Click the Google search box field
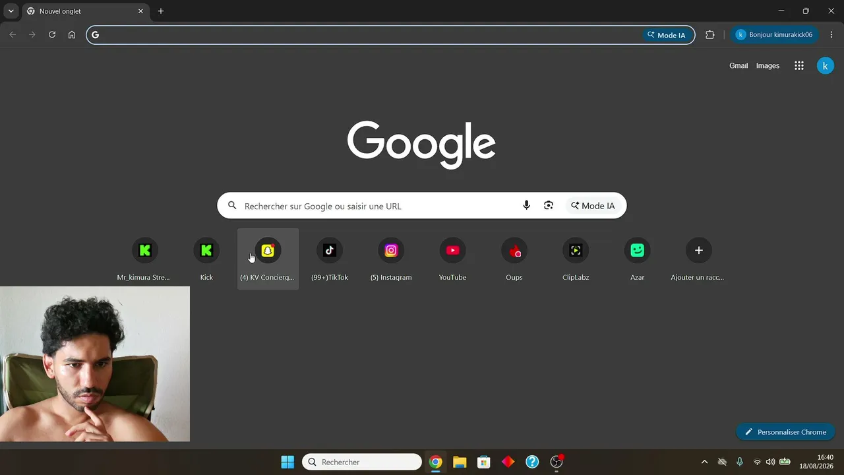 coord(422,206)
